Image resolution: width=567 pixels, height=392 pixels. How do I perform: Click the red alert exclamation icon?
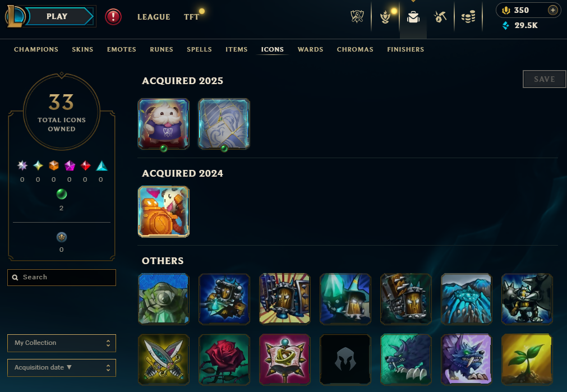113,17
